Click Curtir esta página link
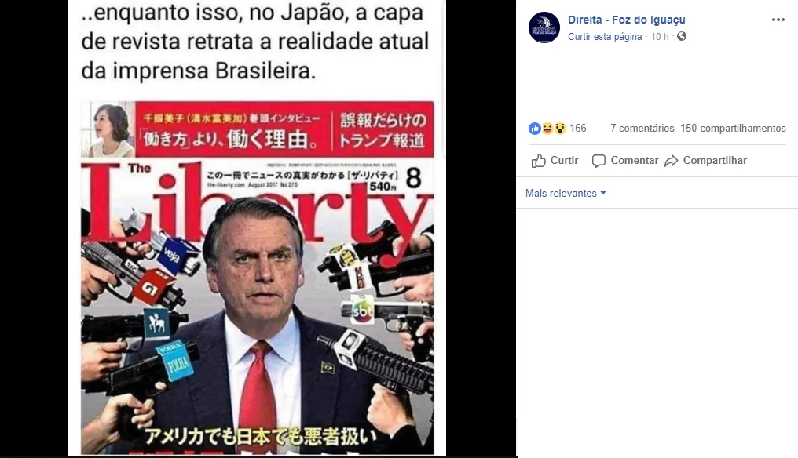This screenshot has height=458, width=798. point(605,37)
